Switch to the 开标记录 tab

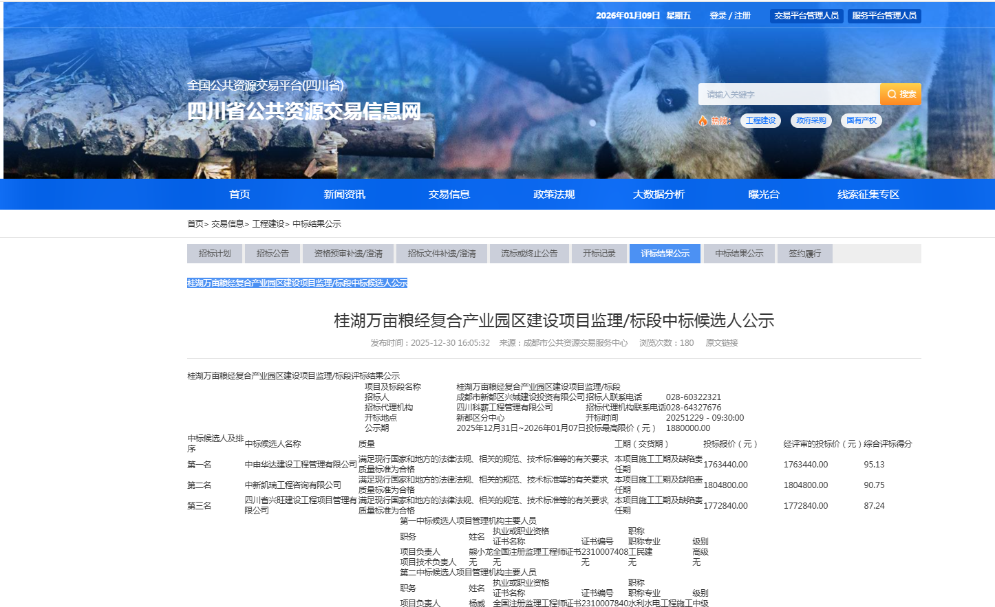[599, 254]
